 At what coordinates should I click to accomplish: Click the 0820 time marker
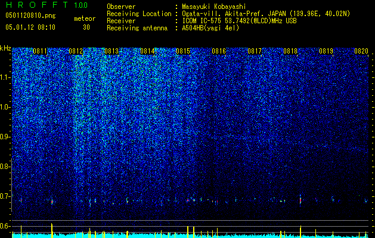pos(361,51)
